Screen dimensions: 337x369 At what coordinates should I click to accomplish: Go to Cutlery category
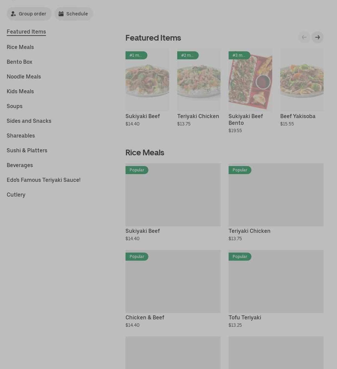pyautogui.click(x=16, y=195)
